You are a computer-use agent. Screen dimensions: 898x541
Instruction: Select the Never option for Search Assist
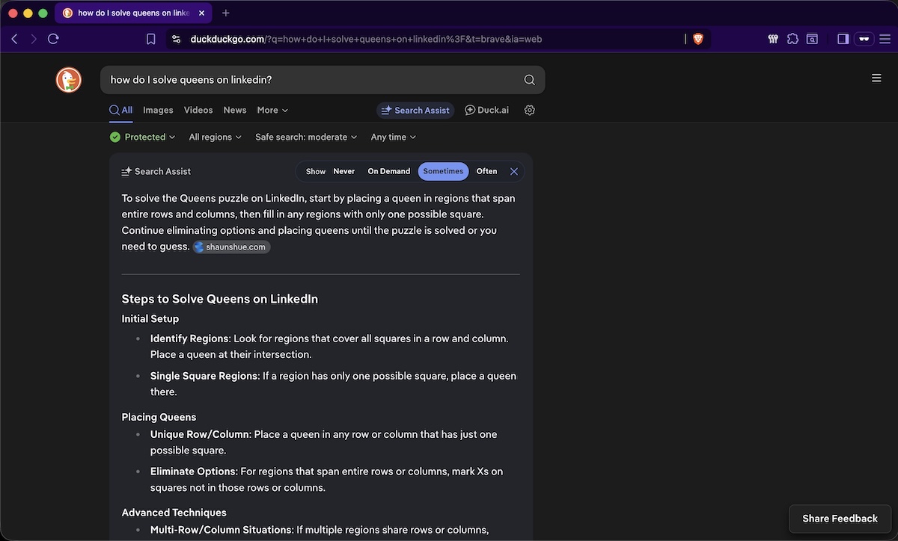click(343, 171)
